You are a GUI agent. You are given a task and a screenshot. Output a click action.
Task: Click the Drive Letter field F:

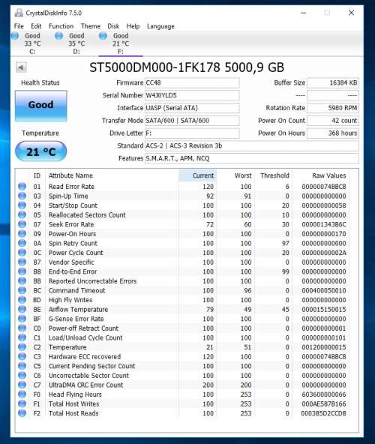coord(192,133)
